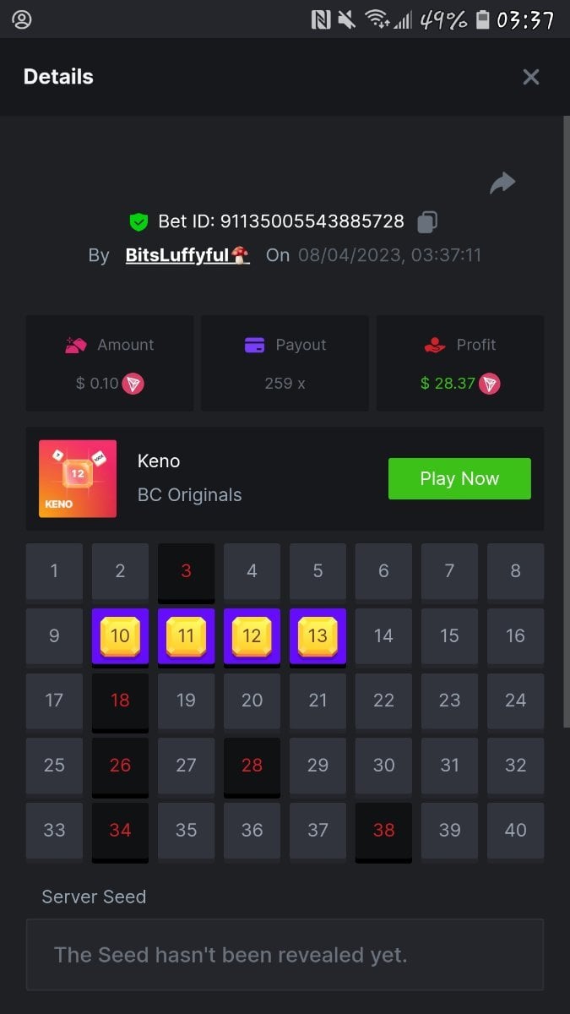Tap the gem tile number 12

[252, 636]
